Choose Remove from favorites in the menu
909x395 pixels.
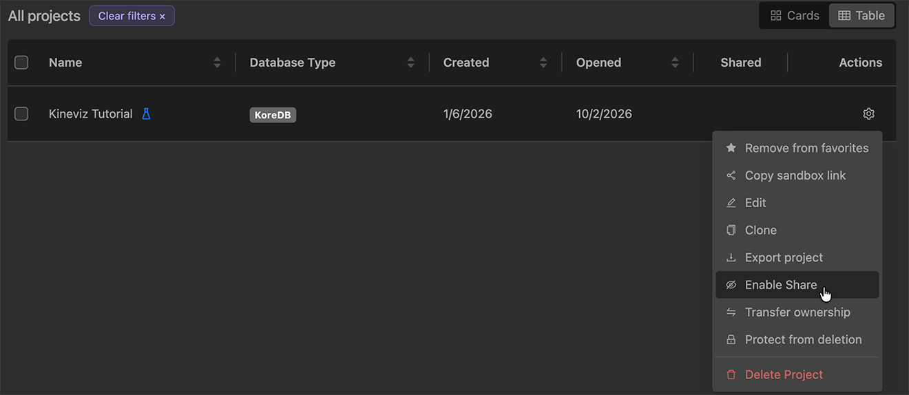point(797,148)
